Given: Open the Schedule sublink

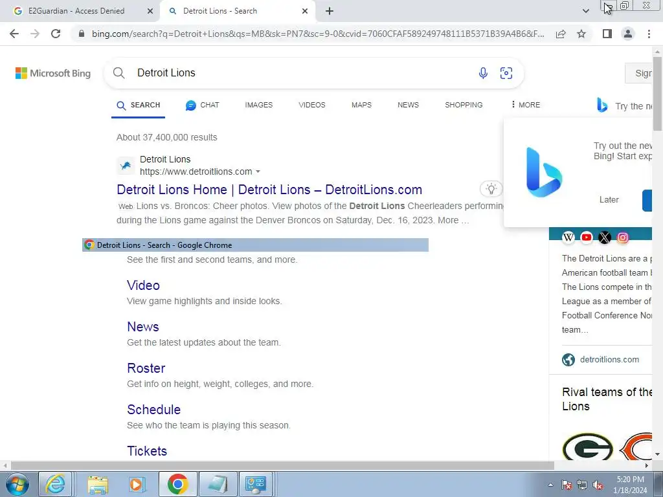Looking at the screenshot, I should coord(154,410).
